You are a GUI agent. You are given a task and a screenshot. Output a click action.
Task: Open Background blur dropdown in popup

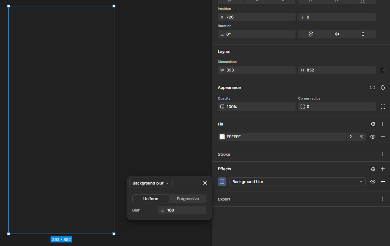point(151,183)
